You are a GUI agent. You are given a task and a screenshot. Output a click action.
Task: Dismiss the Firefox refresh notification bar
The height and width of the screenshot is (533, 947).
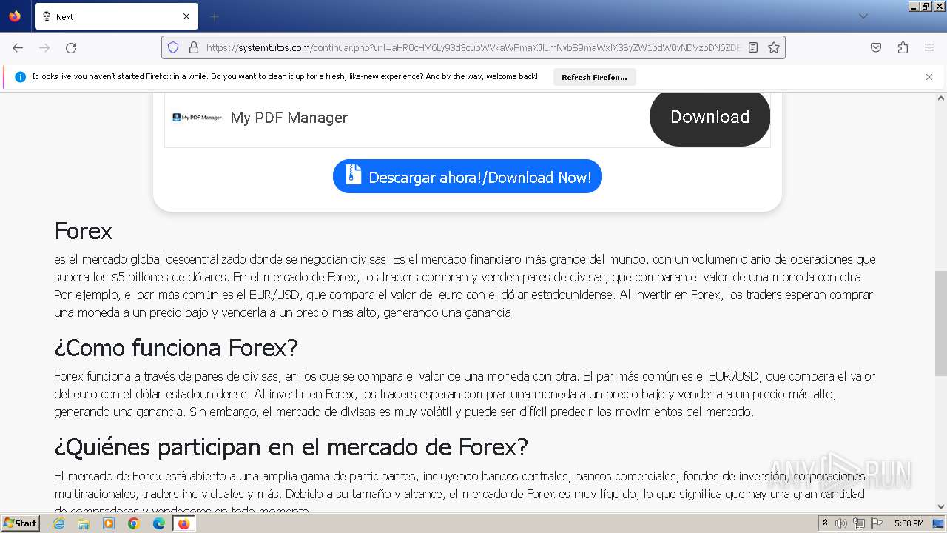(929, 77)
